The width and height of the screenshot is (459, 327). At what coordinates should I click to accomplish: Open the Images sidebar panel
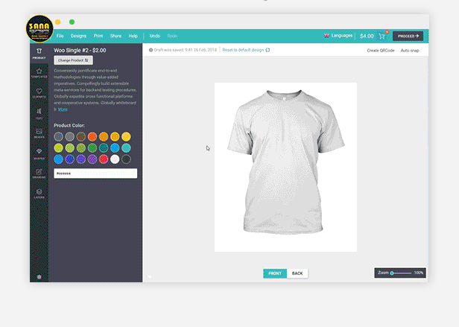point(39,133)
